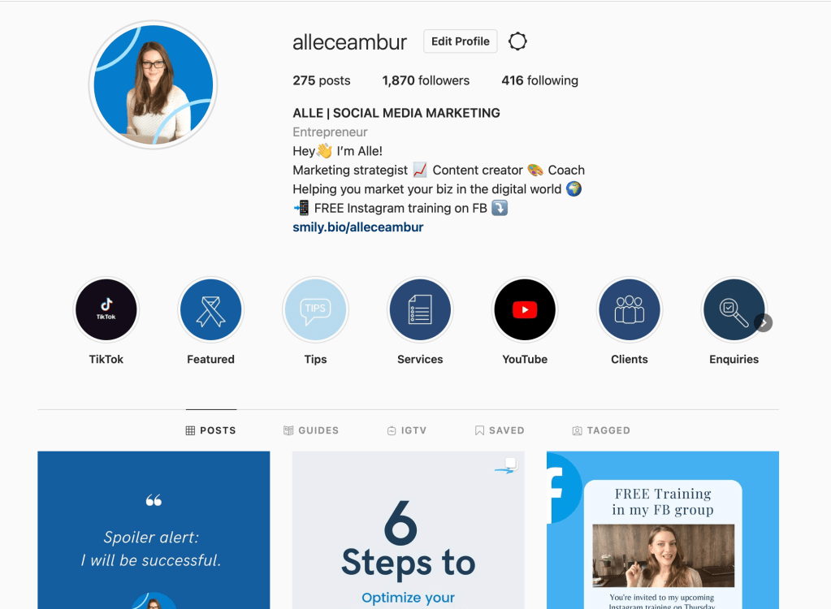
Task: Open the TikTok story highlight
Action: click(106, 310)
